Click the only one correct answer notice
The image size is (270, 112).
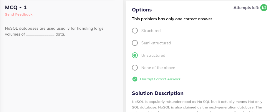click(172, 19)
